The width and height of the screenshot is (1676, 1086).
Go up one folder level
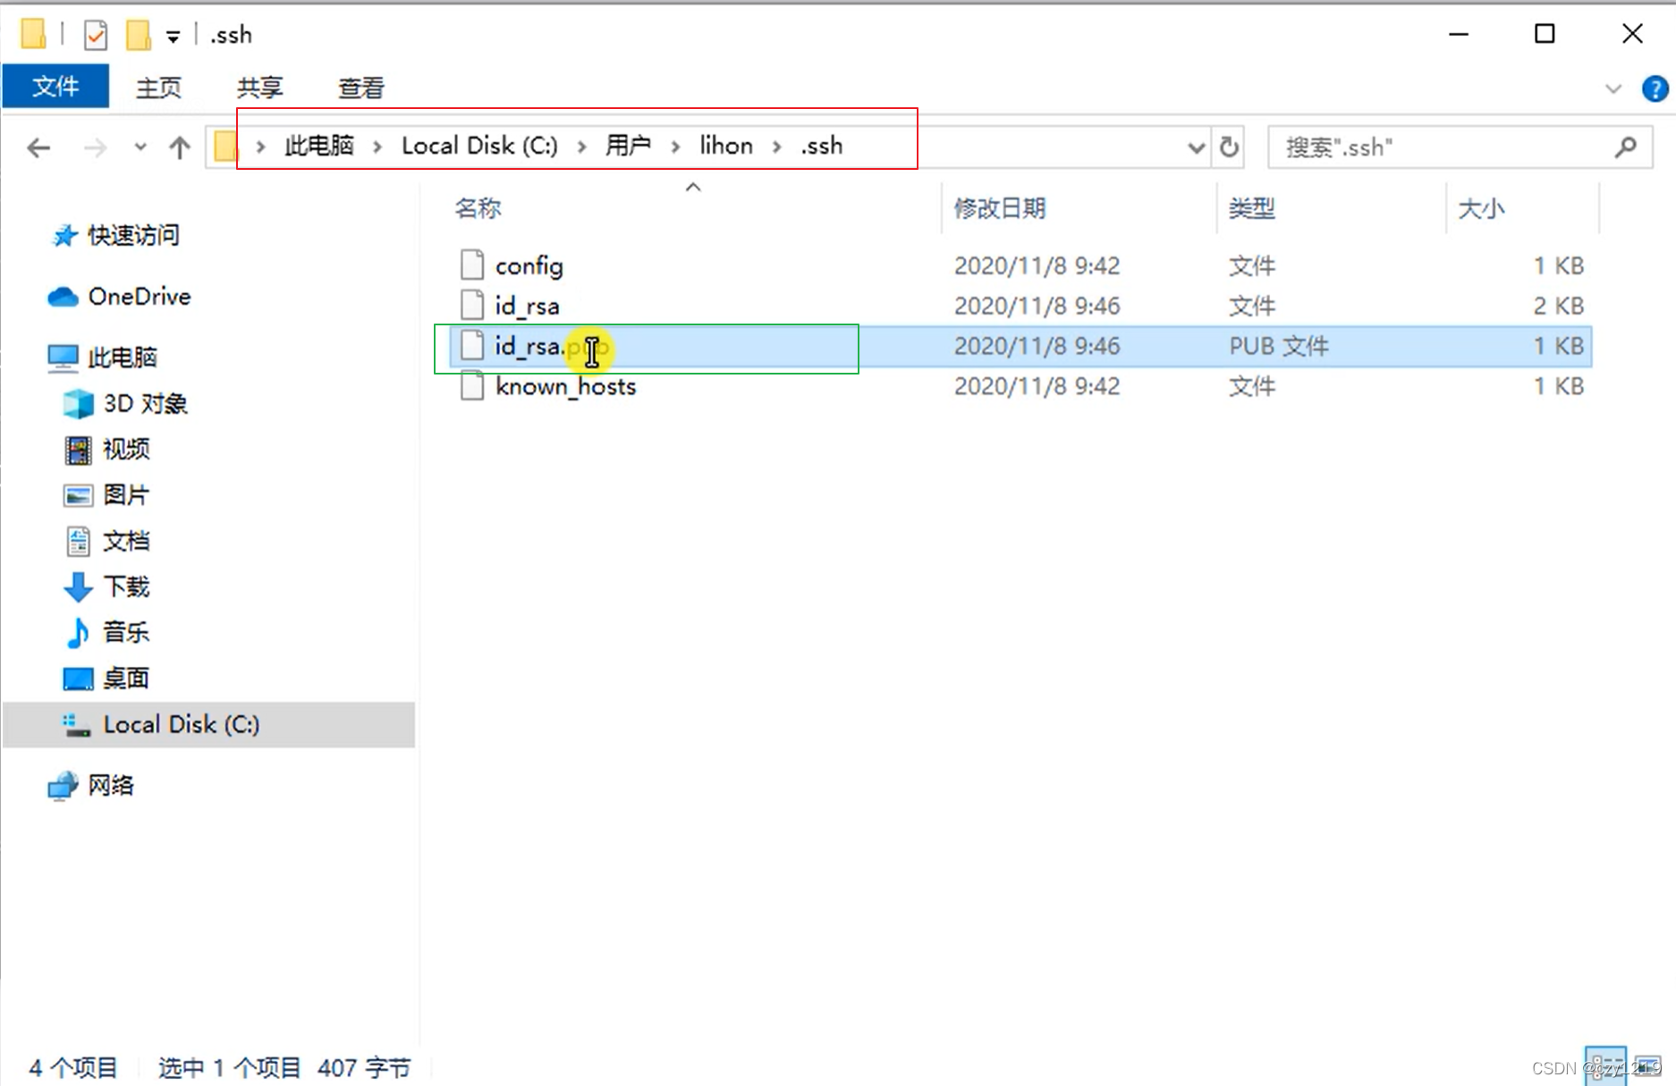pyautogui.click(x=180, y=147)
